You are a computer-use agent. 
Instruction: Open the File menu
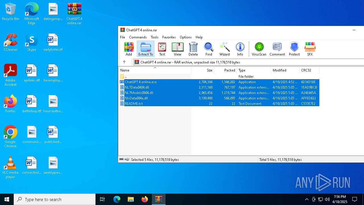click(123, 37)
